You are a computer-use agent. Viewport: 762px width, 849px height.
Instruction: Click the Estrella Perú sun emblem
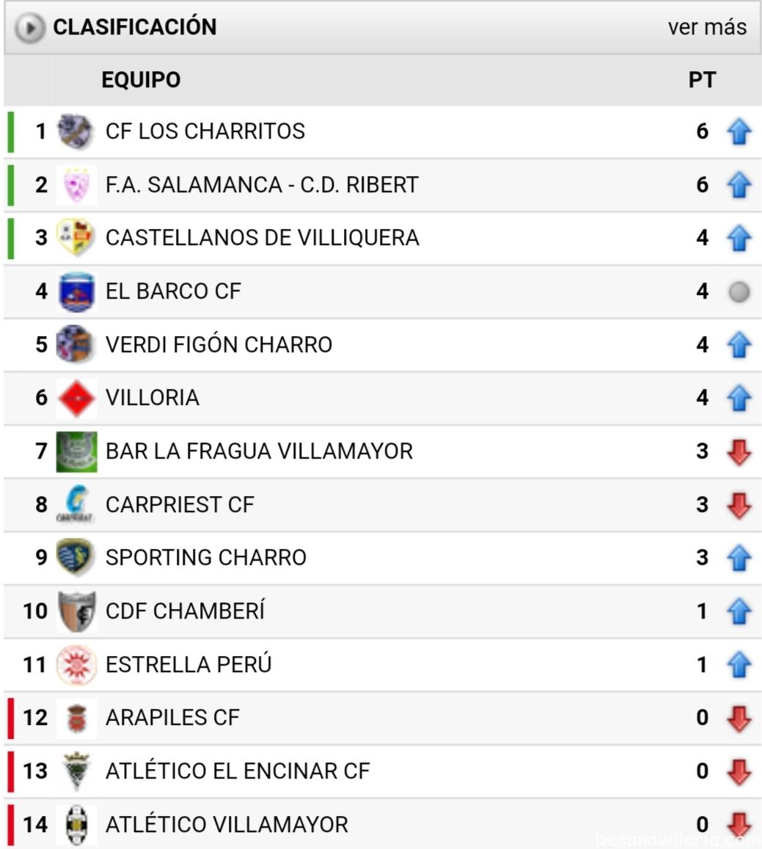pyautogui.click(x=76, y=664)
